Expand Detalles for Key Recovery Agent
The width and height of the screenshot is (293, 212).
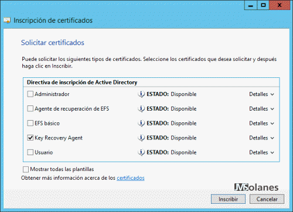tap(261, 138)
